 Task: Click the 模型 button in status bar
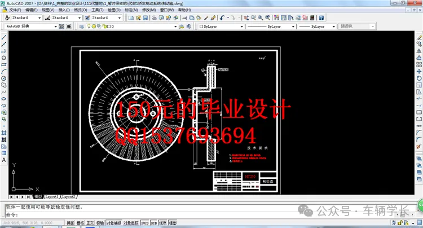pos(173,223)
